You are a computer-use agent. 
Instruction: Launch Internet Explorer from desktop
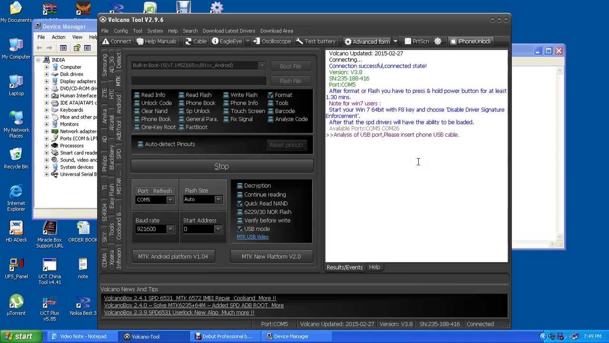coord(16,198)
